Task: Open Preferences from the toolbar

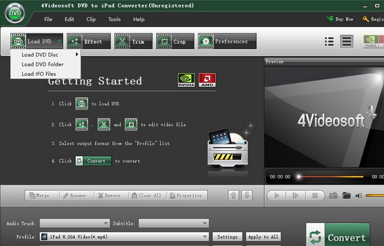Action: [227, 41]
